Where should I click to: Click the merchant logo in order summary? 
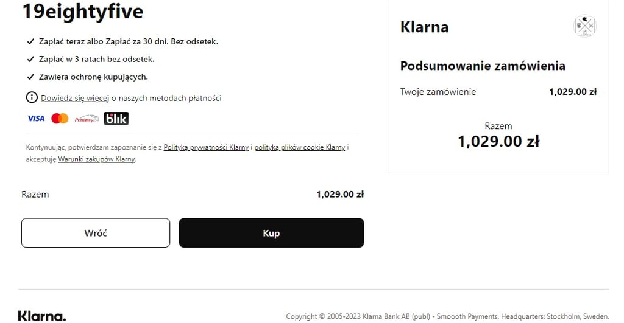[x=585, y=26]
